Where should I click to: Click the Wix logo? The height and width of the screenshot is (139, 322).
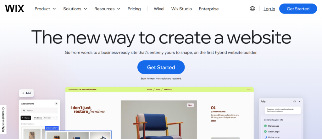(14, 8)
